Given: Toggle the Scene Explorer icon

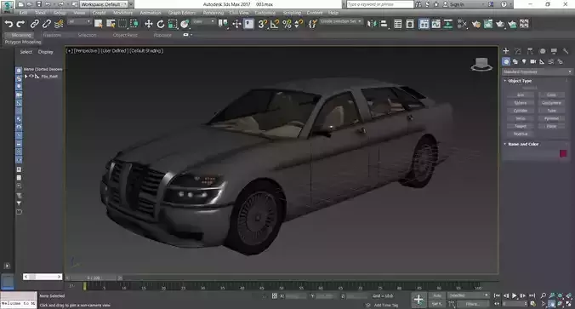Looking at the screenshot, I should click(398, 24).
